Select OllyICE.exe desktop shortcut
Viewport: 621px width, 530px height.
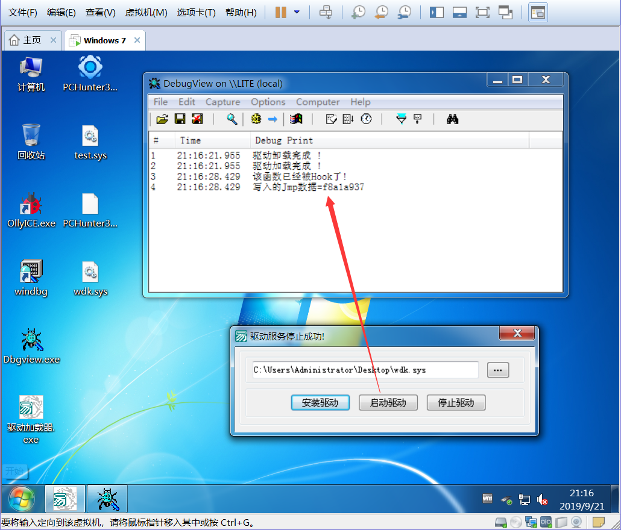tap(31, 210)
